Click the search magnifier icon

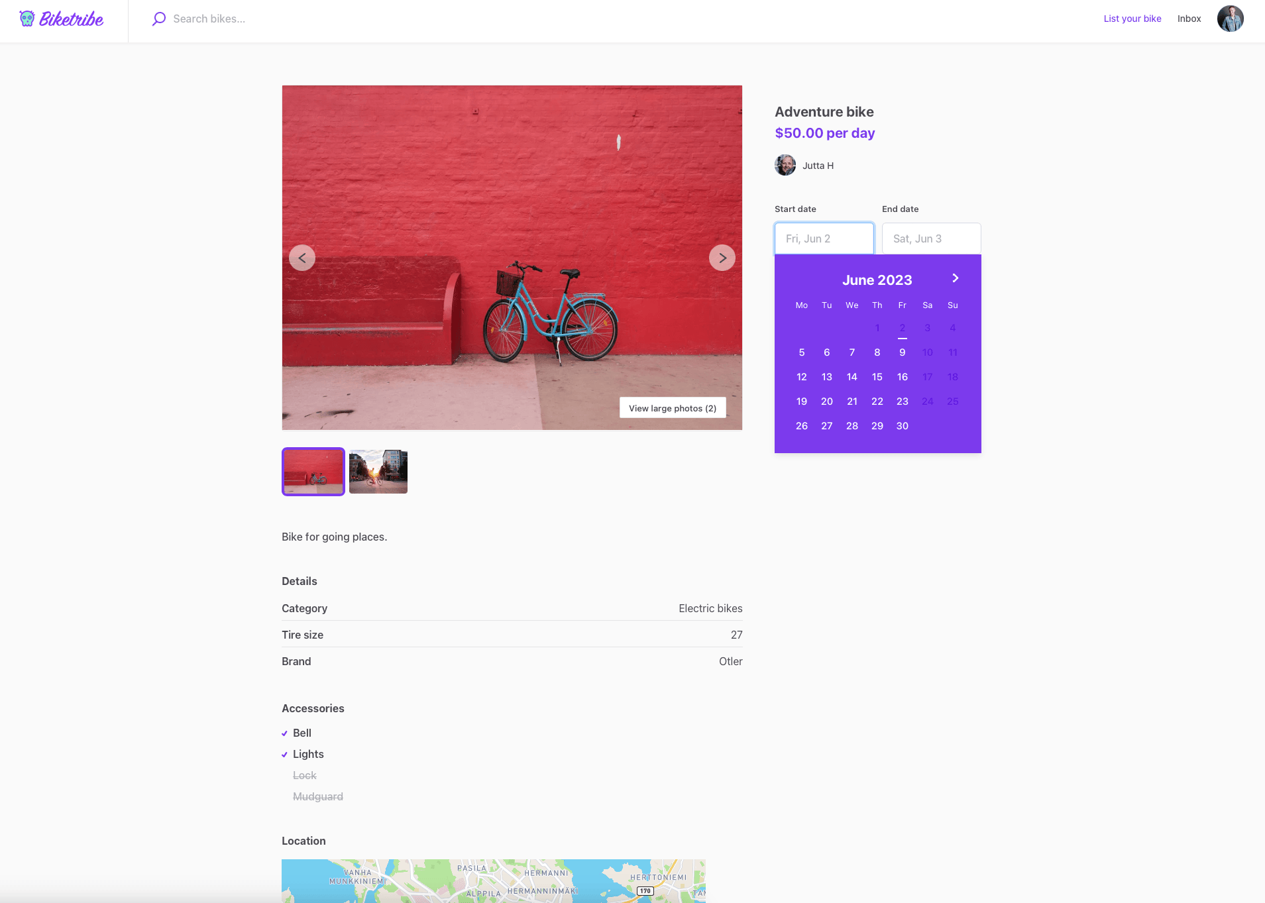coord(159,19)
